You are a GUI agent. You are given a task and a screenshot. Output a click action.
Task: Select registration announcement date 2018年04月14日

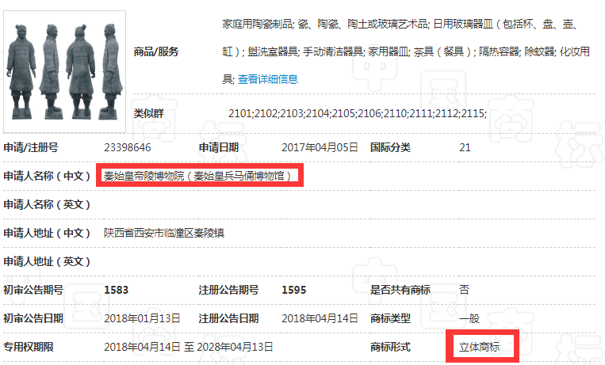[x=320, y=319]
